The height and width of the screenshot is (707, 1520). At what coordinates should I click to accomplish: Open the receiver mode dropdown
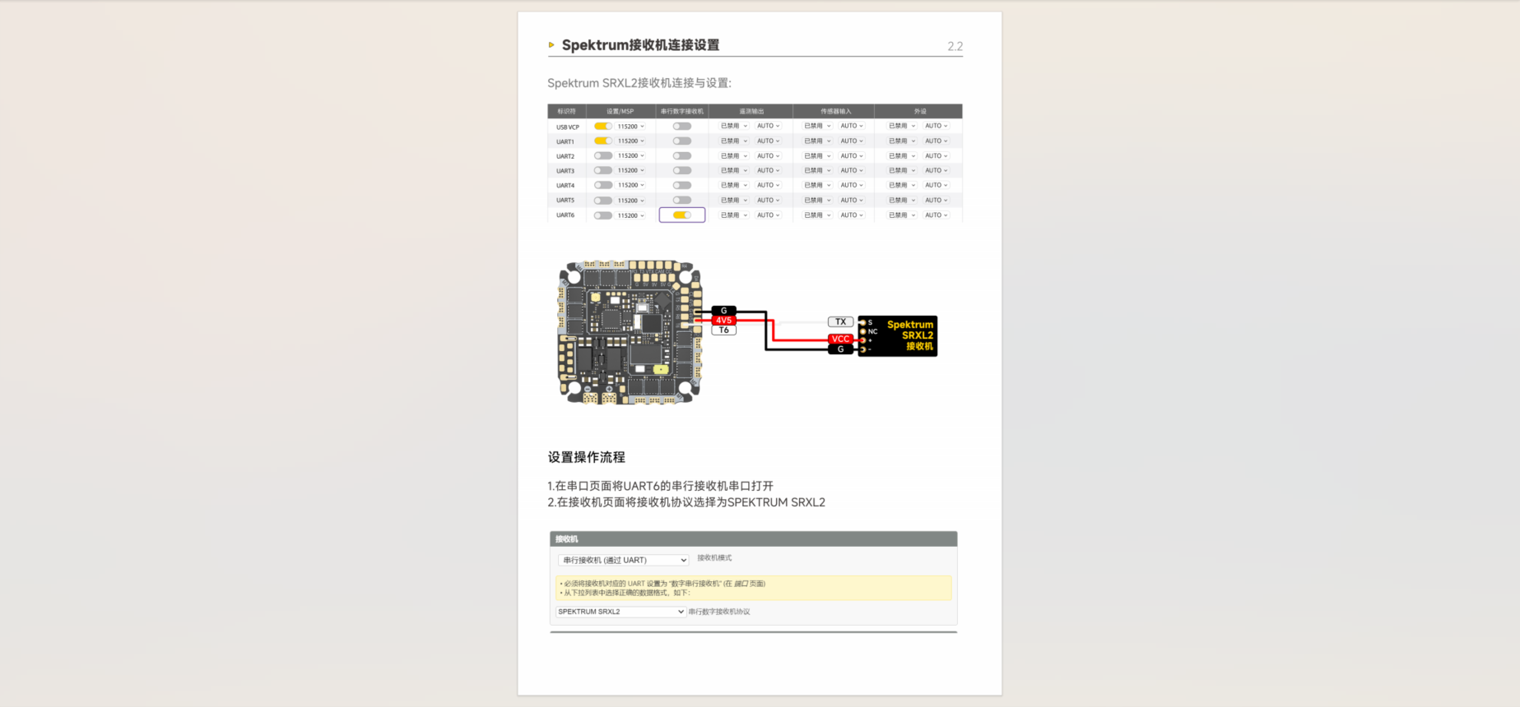point(623,560)
